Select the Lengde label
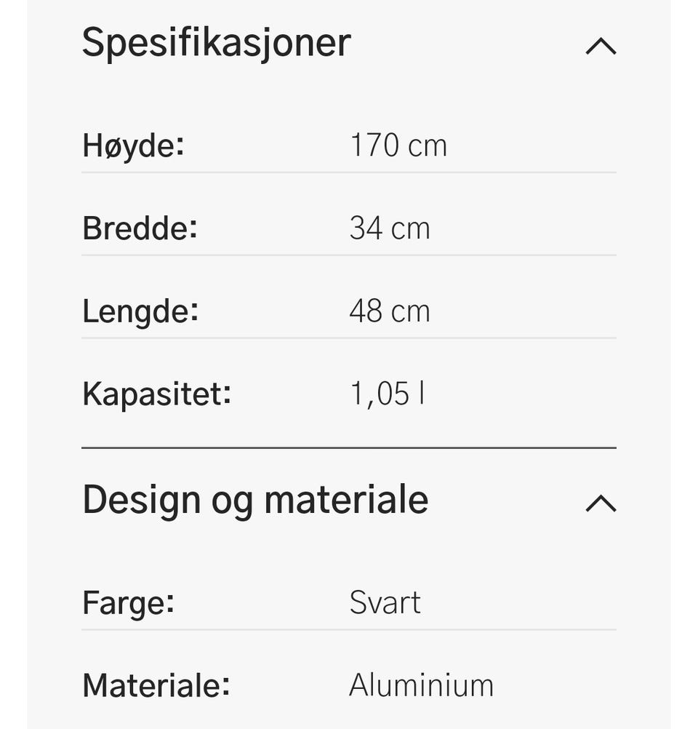 point(140,312)
